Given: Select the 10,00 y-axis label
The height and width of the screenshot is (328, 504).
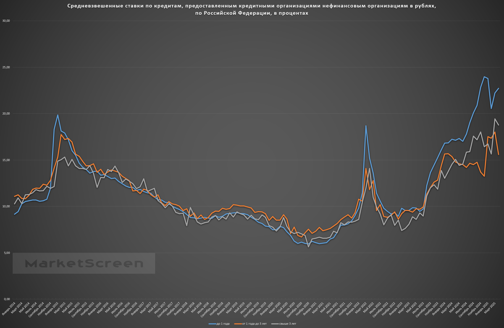Looking at the screenshot, I should coord(6,207).
